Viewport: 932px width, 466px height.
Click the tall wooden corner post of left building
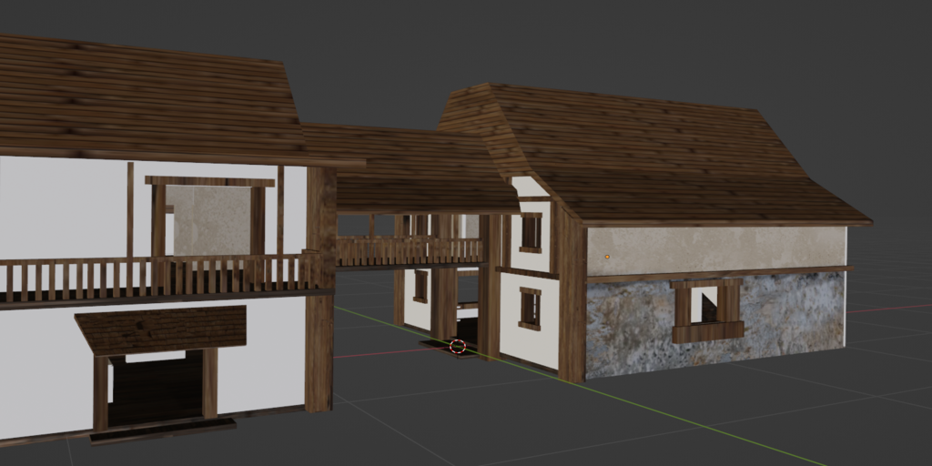pyautogui.click(x=319, y=291)
